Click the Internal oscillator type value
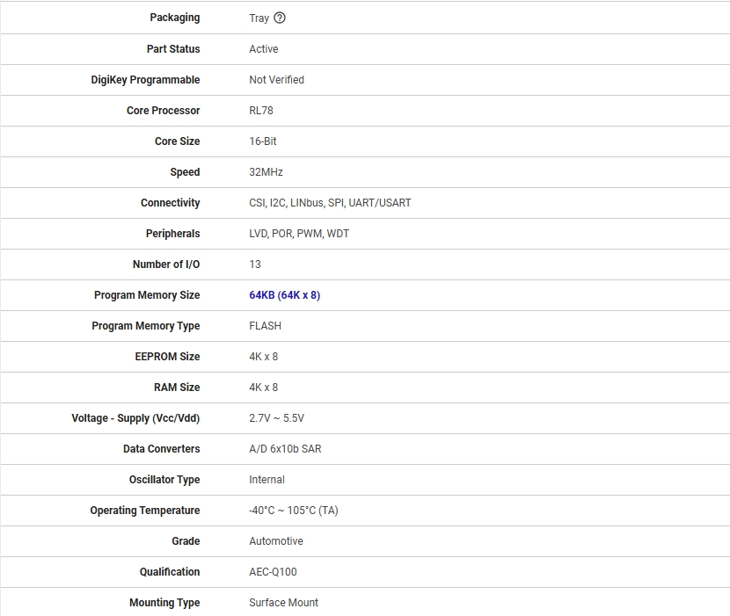730x616 pixels. click(266, 480)
